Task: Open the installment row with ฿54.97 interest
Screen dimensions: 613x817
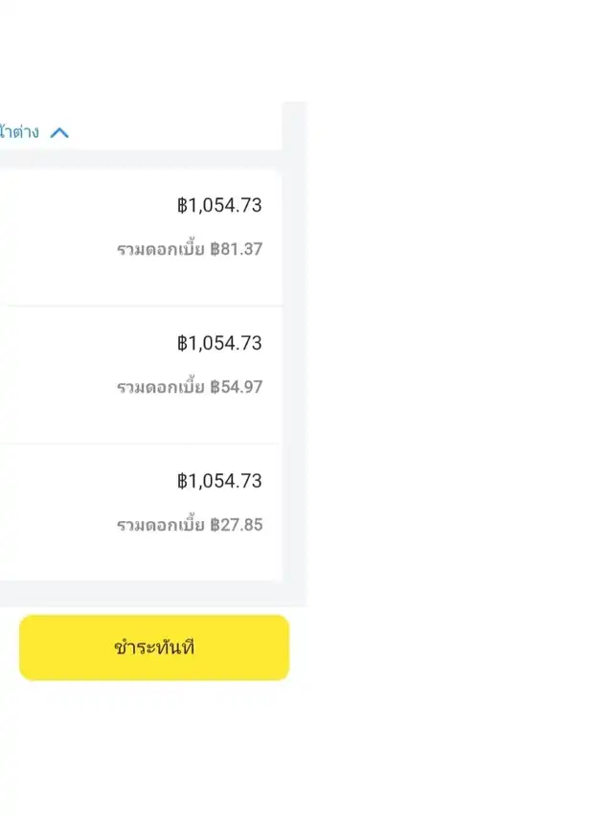Action: (141, 375)
